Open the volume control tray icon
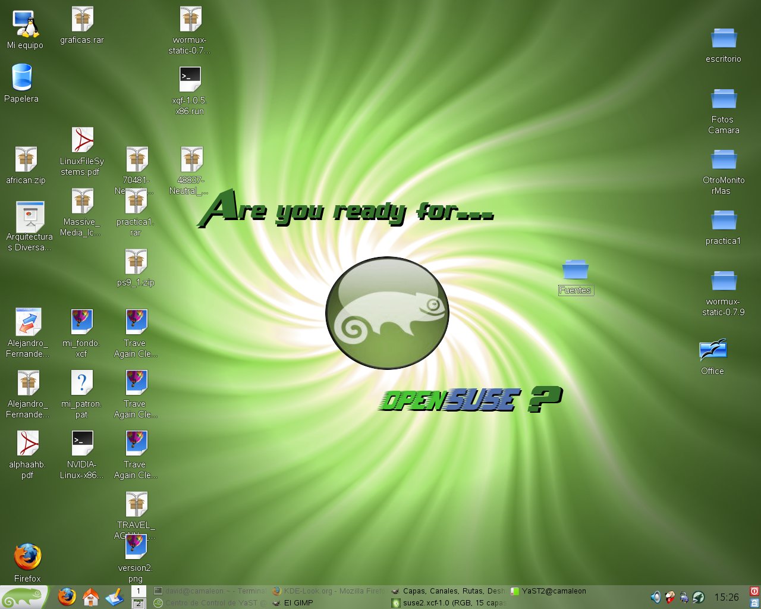Image resolution: width=761 pixels, height=609 pixels. [656, 597]
